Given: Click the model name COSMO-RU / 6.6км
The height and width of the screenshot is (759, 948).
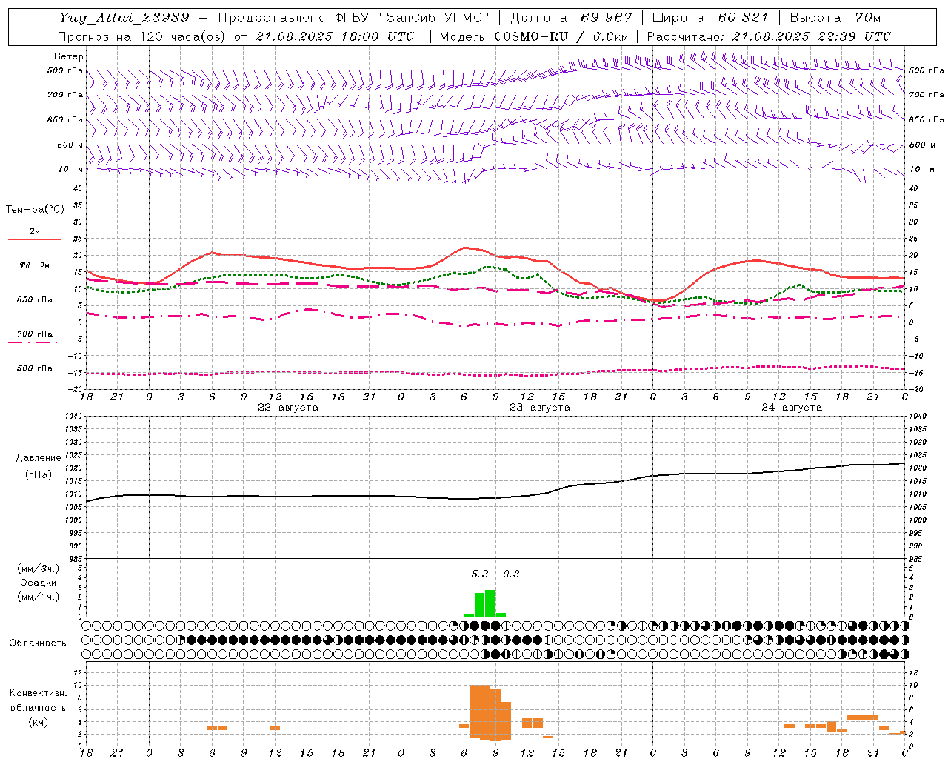Looking at the screenshot, I should 561,36.
